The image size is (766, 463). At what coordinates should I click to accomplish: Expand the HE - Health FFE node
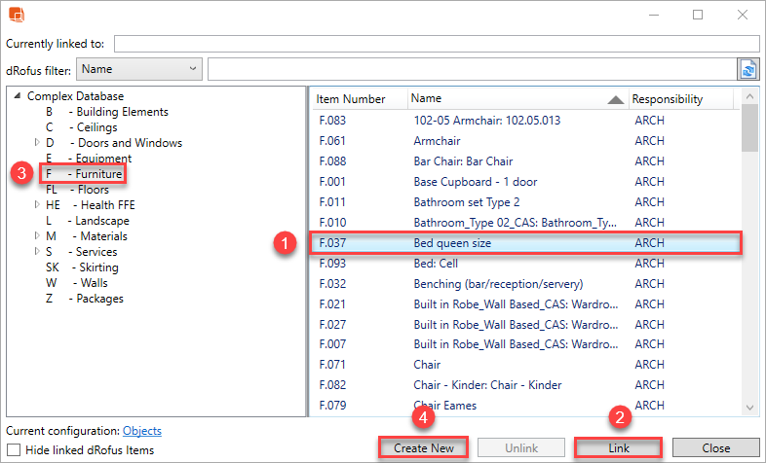[37, 205]
